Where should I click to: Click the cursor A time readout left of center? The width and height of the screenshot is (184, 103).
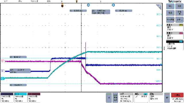(78, 11)
